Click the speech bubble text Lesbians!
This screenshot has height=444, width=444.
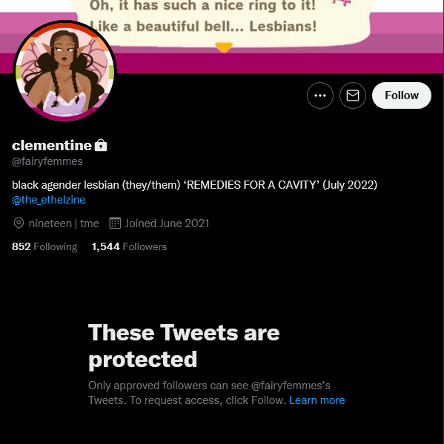pyautogui.click(x=283, y=27)
